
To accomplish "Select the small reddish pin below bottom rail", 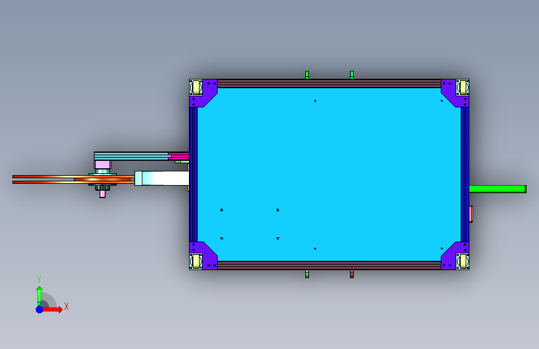I will pyautogui.click(x=352, y=274).
